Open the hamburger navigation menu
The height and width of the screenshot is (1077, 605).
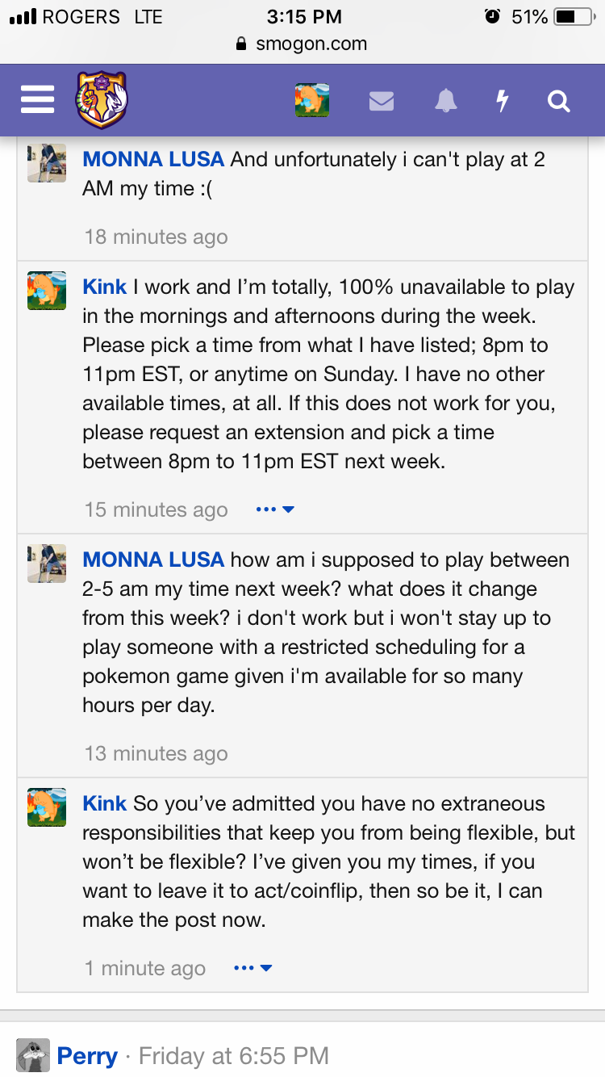point(37,100)
